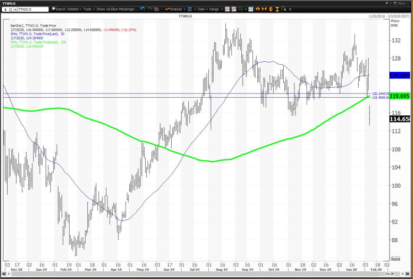
Task: Open the Analysis menu
Action: [175, 9]
